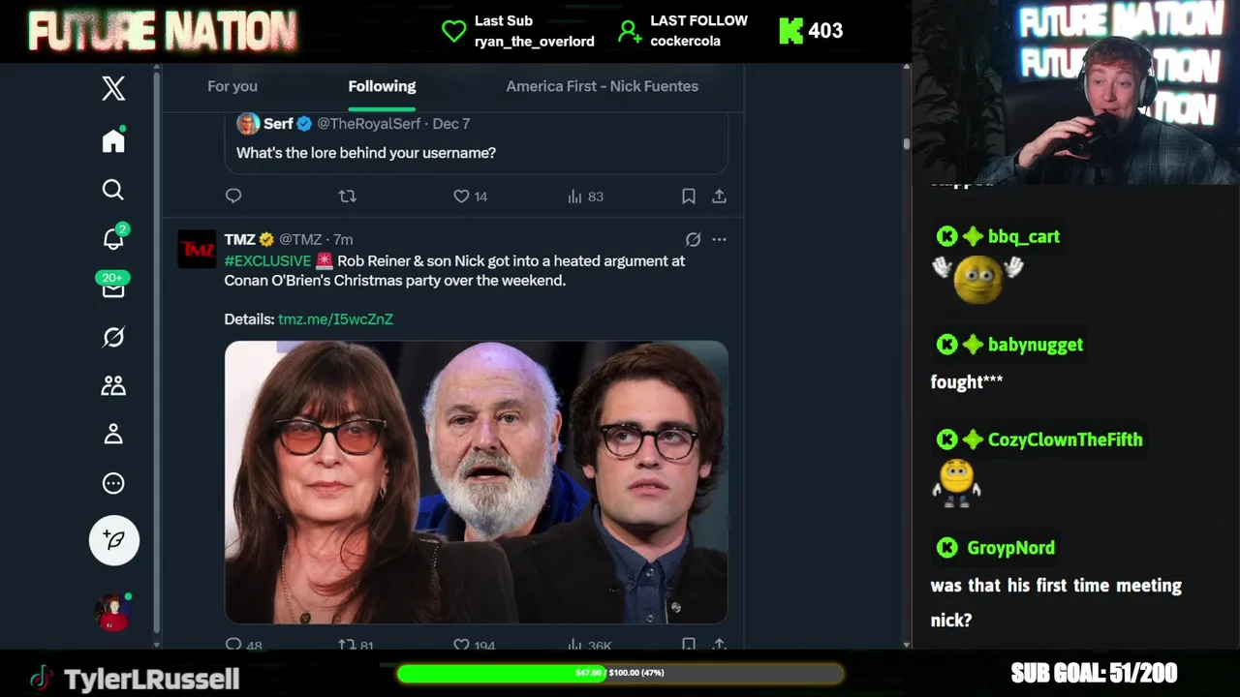Open the Grok explain icon on TMZ post

(694, 239)
